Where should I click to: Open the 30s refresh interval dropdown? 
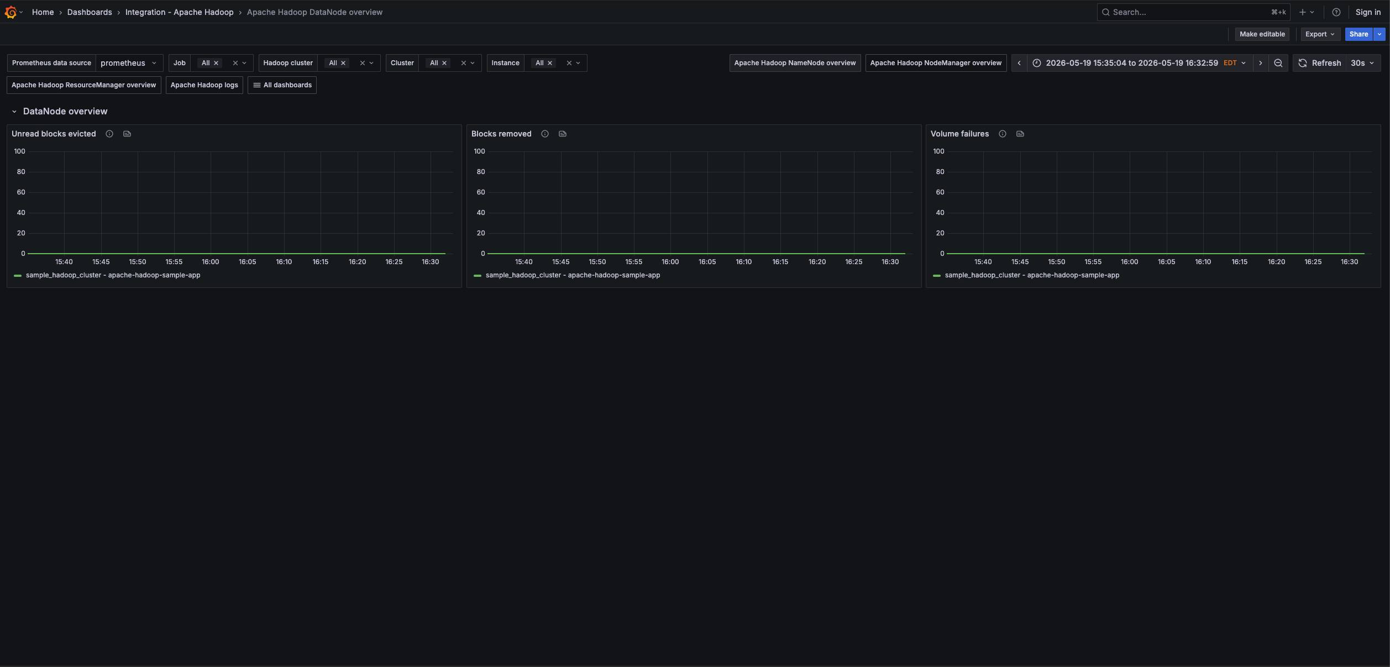pyautogui.click(x=1363, y=63)
